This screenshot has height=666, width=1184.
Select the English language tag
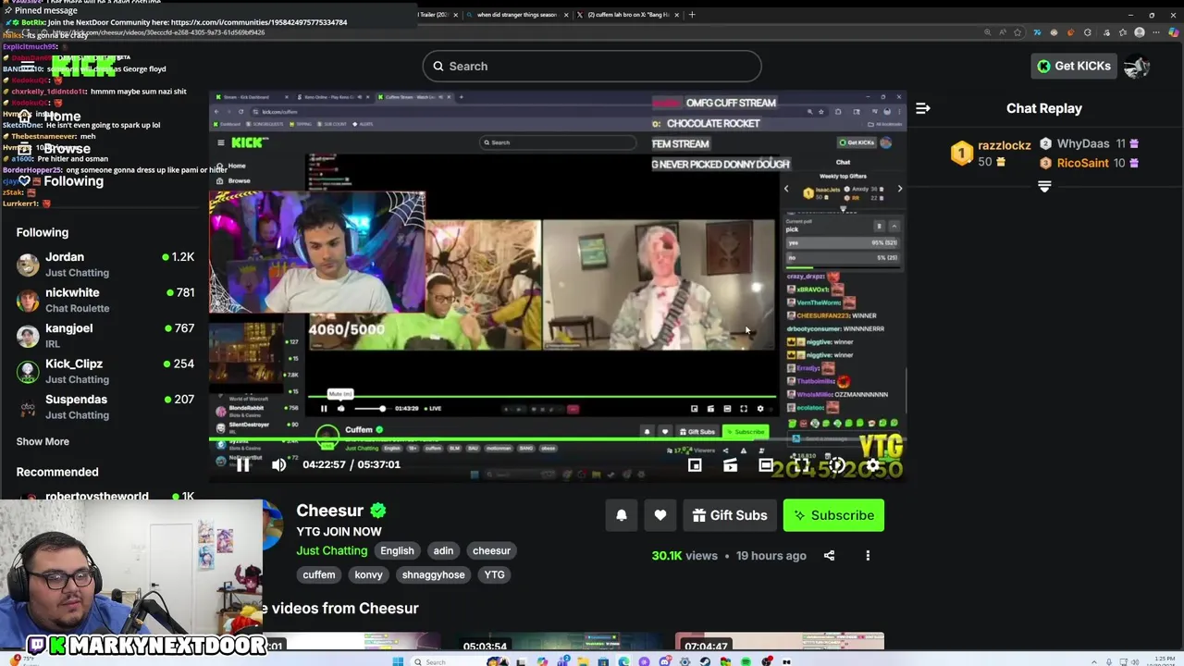click(x=397, y=550)
